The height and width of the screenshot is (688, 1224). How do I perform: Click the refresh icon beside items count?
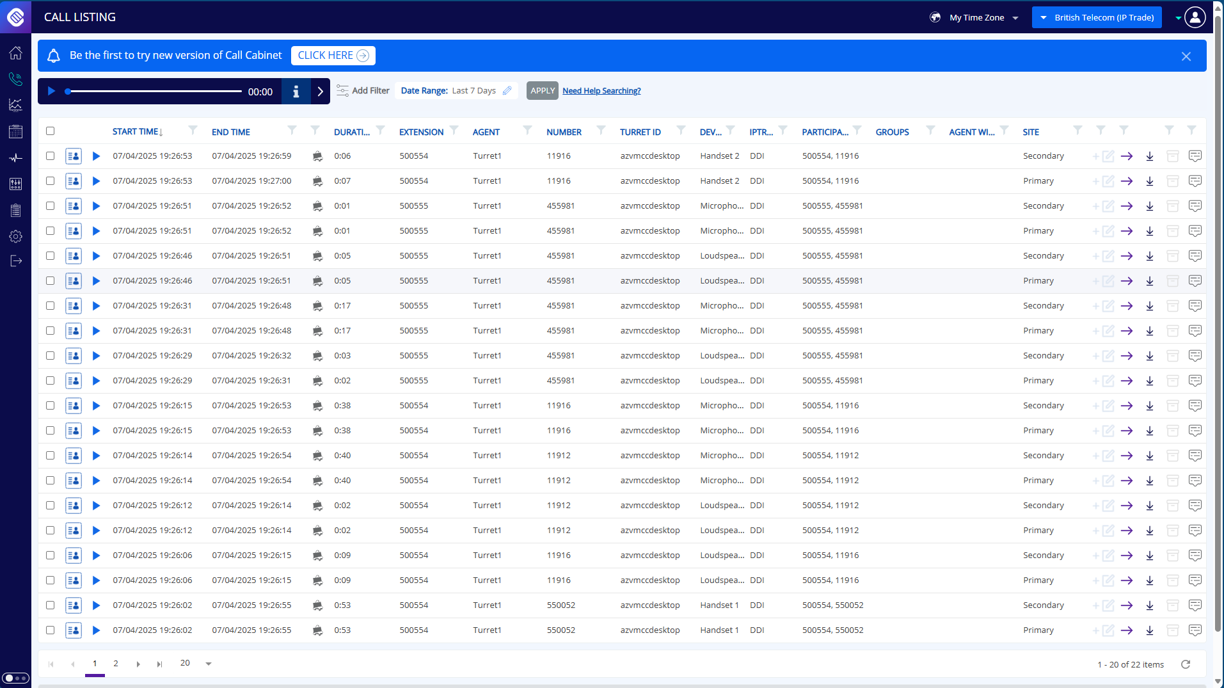click(x=1186, y=664)
